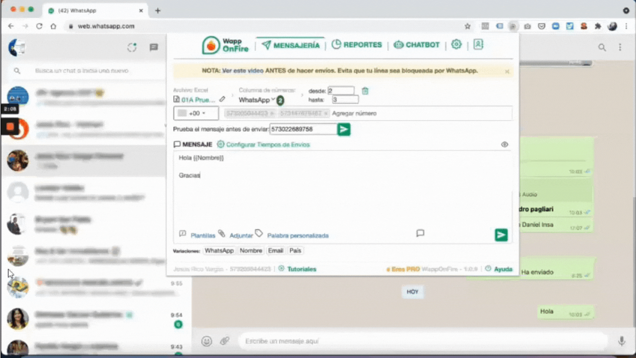
Task: Click the tag icon for Palabra personalizada
Action: coord(259,233)
